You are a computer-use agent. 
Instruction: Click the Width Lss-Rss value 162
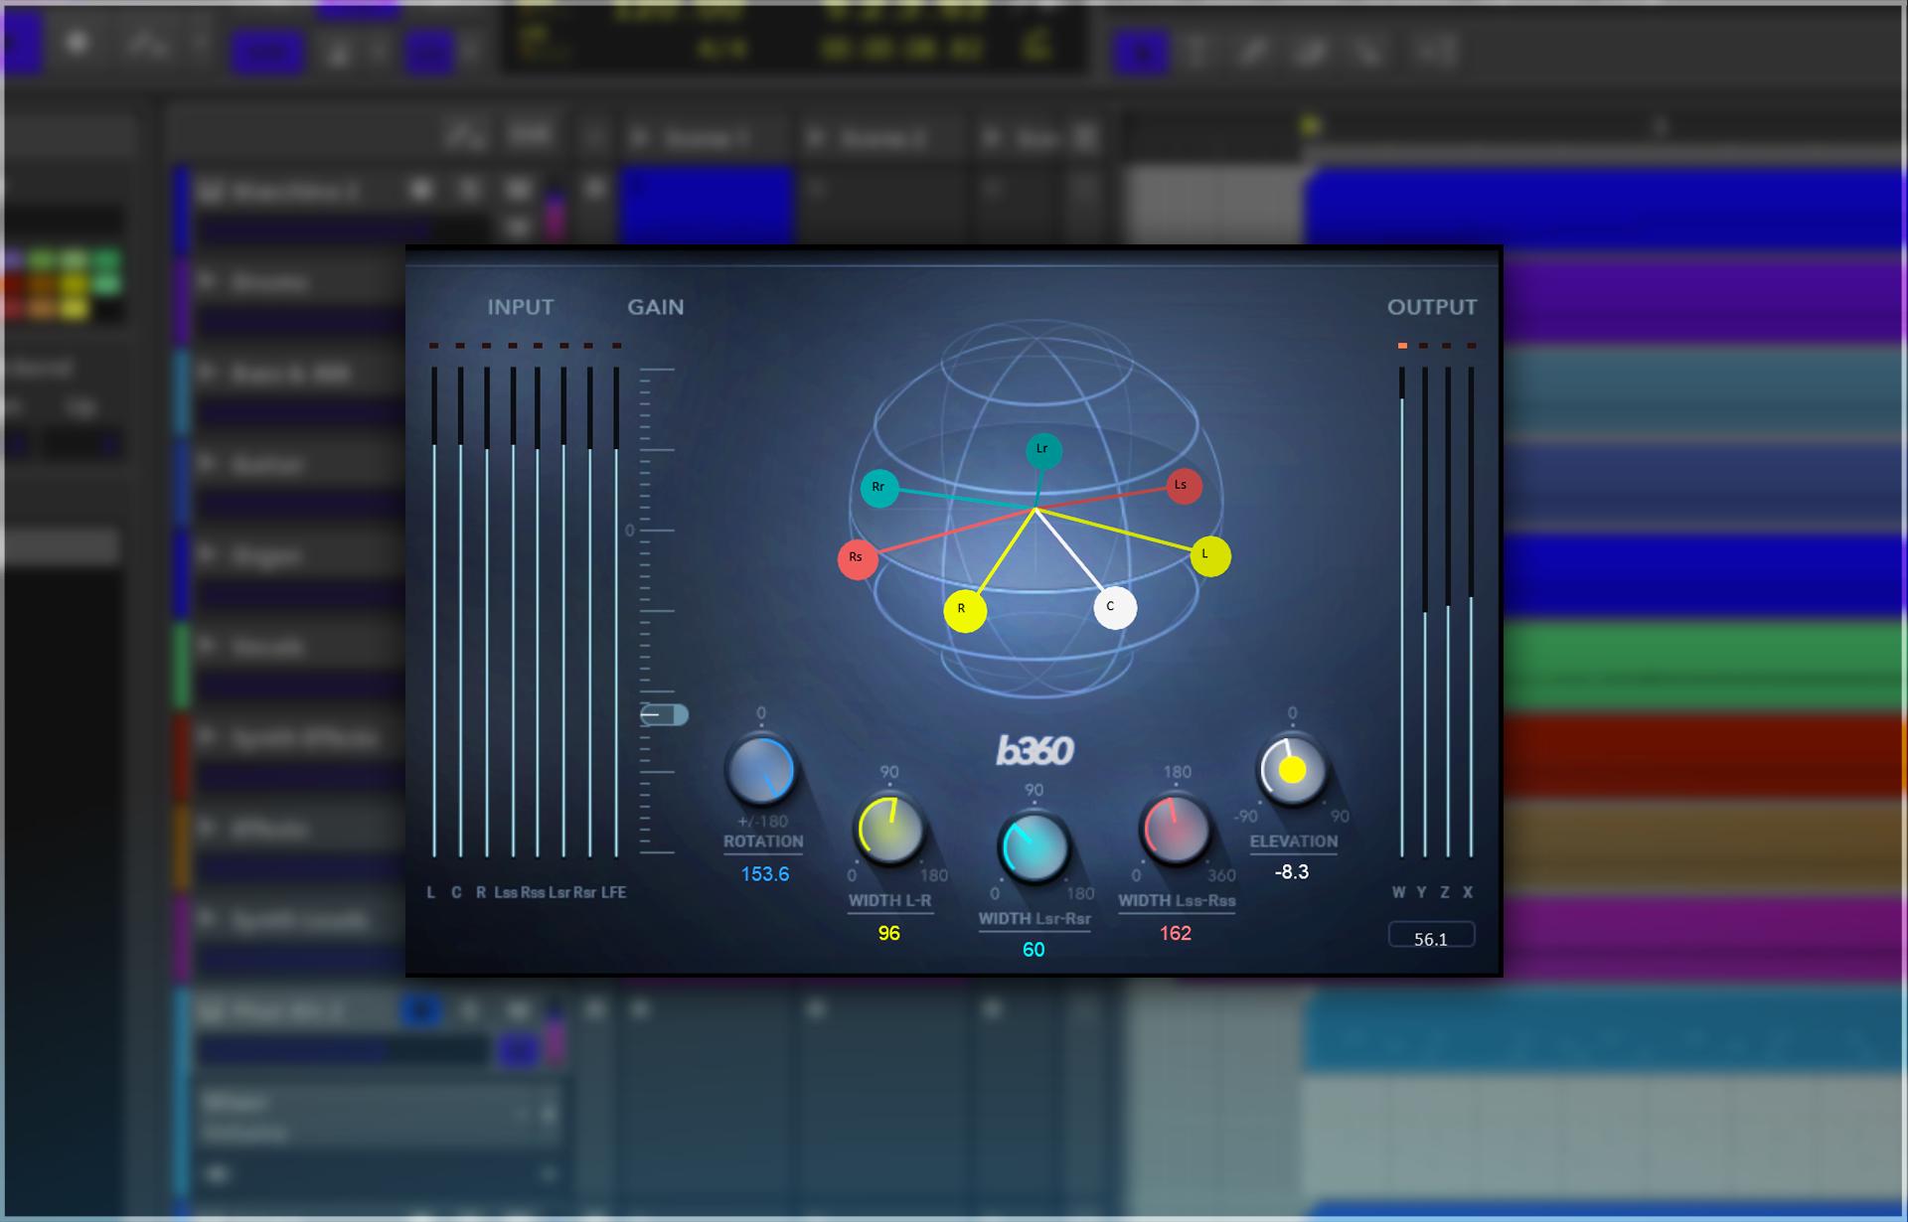1176,933
